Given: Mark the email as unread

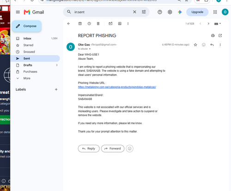Looking at the screenshot, I should pos(110,24).
